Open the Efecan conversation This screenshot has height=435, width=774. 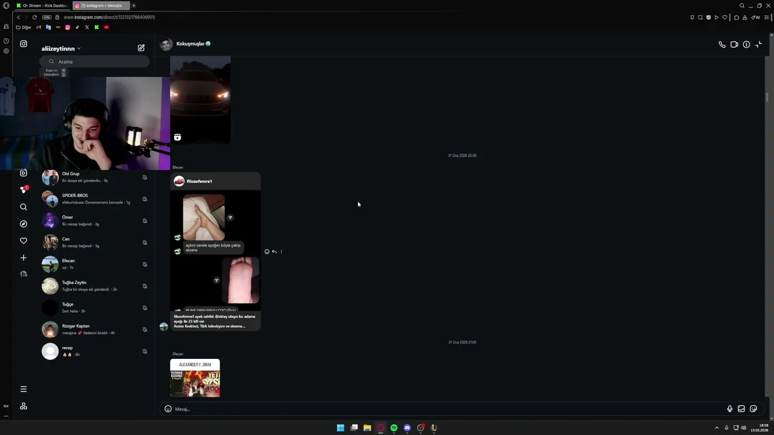[x=94, y=264]
